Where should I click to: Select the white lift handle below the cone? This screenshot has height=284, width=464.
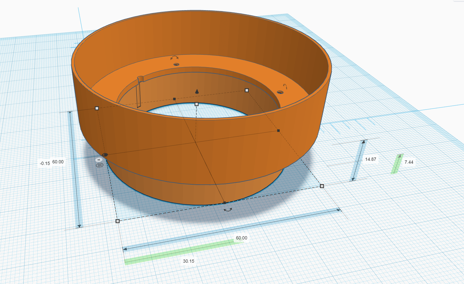[x=196, y=104]
